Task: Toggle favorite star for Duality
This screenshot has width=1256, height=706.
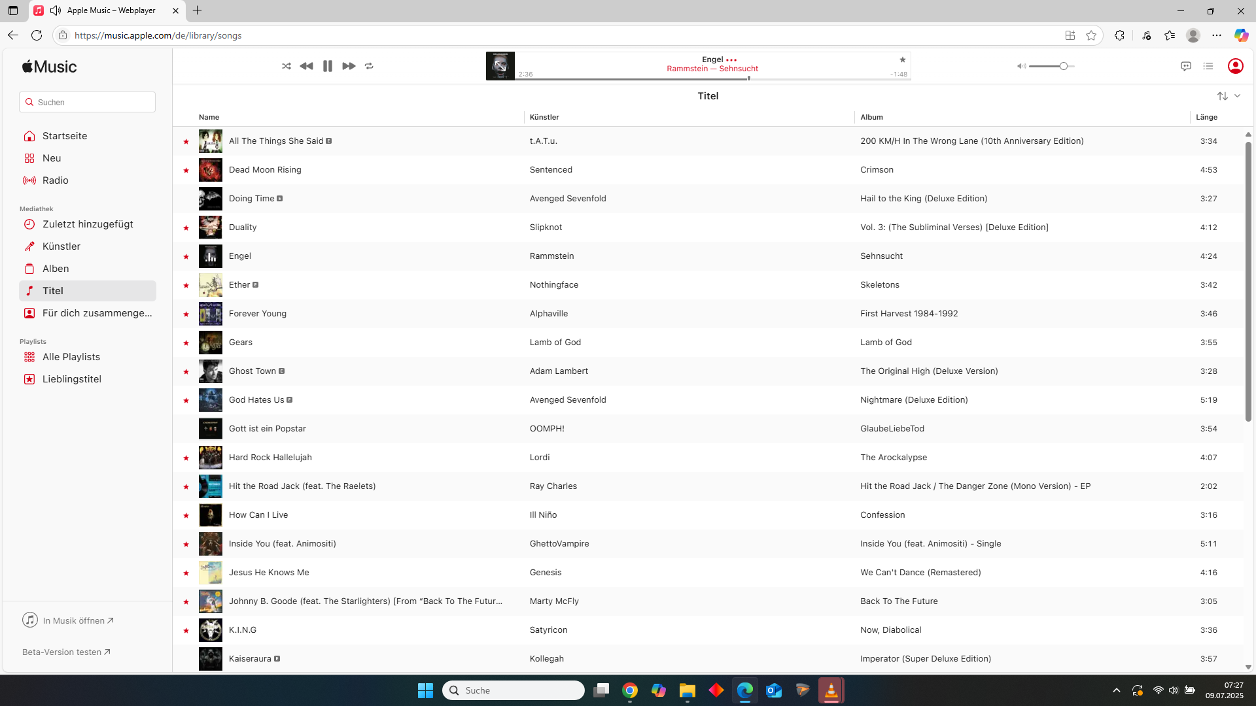Action: [x=186, y=227]
